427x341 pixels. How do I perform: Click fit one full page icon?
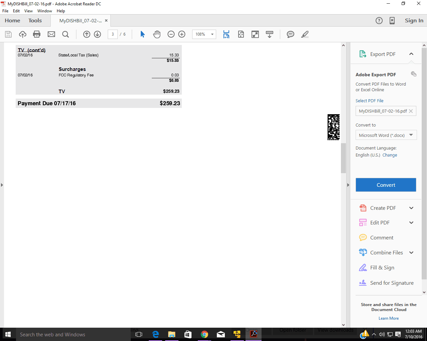click(x=241, y=34)
